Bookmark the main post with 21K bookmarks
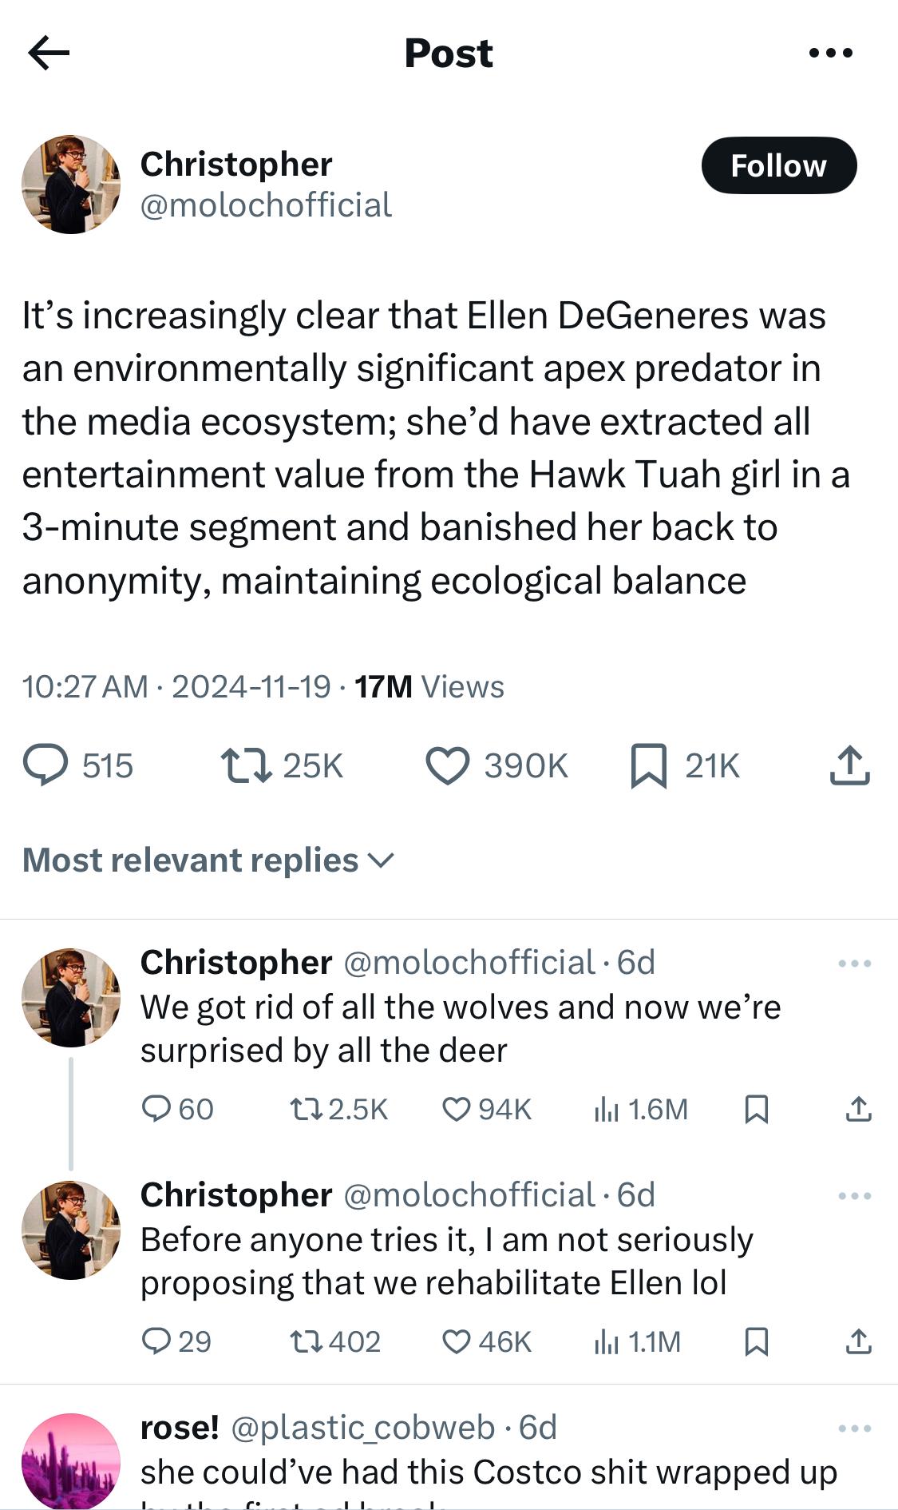This screenshot has height=1510, width=898. click(648, 765)
